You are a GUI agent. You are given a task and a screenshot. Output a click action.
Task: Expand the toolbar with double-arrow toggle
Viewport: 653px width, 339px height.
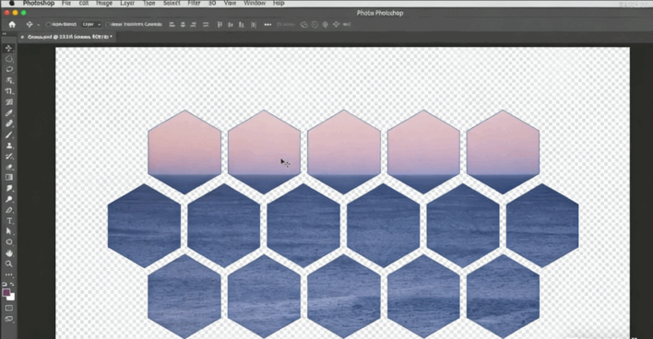pyautogui.click(x=5, y=34)
